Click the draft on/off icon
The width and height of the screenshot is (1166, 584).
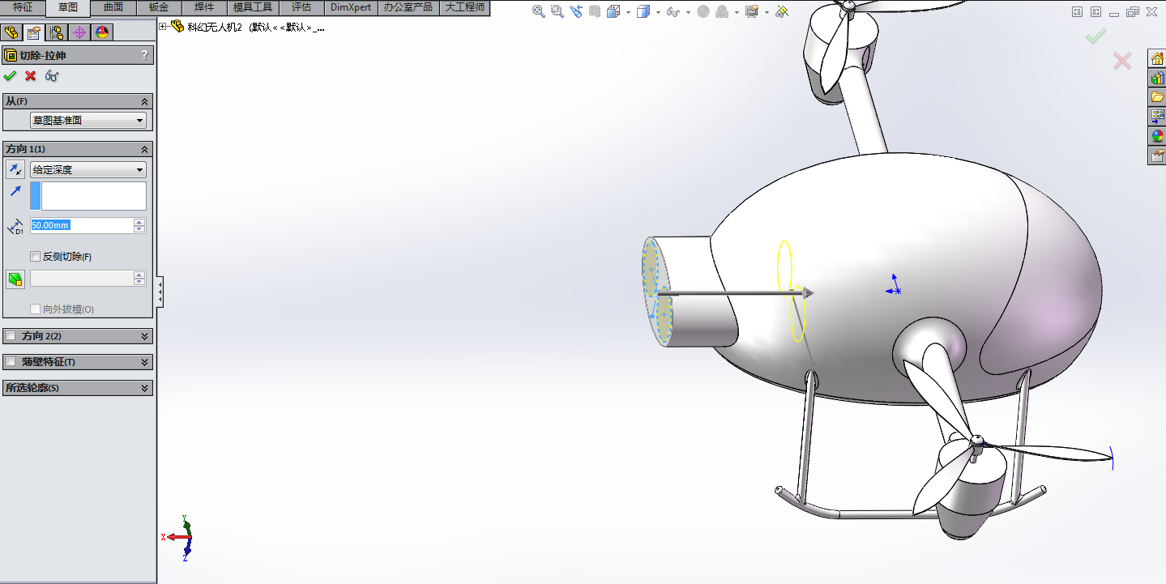[x=15, y=279]
